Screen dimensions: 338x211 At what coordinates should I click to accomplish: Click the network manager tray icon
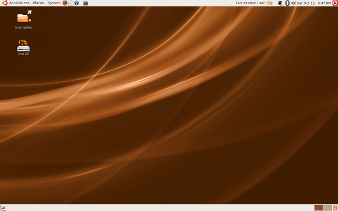(x=280, y=3)
